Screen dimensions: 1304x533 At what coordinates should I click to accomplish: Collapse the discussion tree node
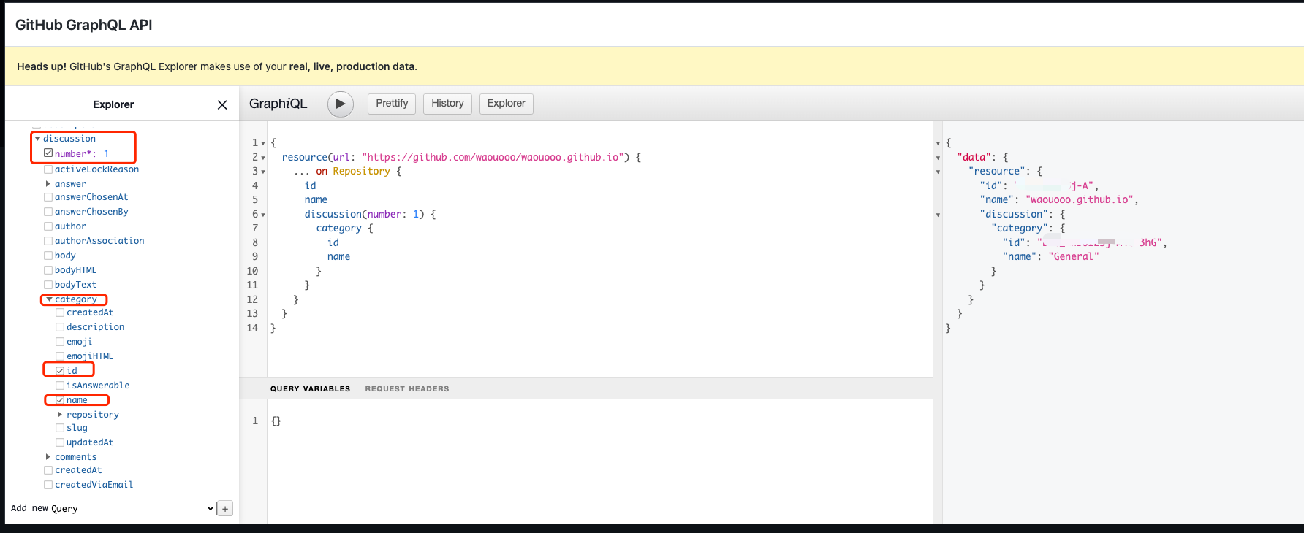click(37, 139)
